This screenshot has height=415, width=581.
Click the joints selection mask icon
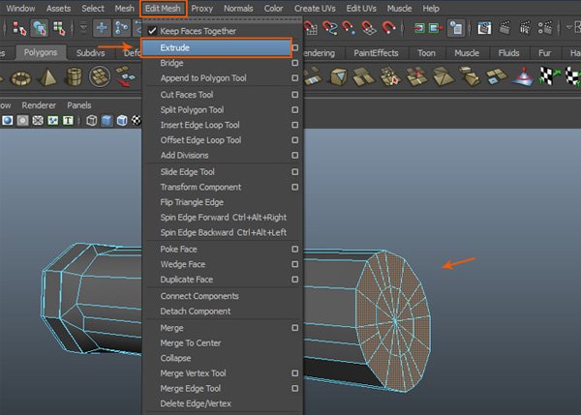pyautogui.click(x=121, y=28)
